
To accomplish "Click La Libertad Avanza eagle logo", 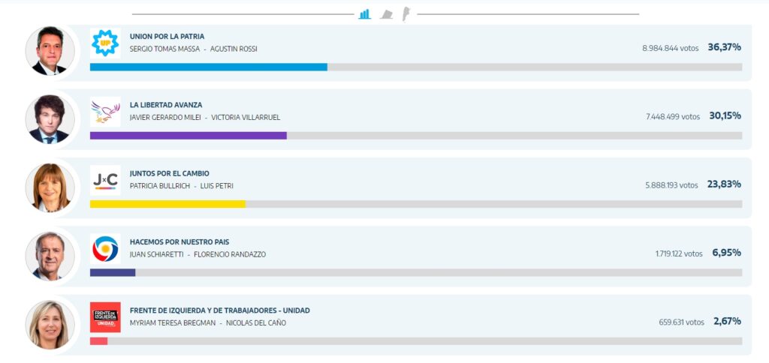I will [105, 112].
